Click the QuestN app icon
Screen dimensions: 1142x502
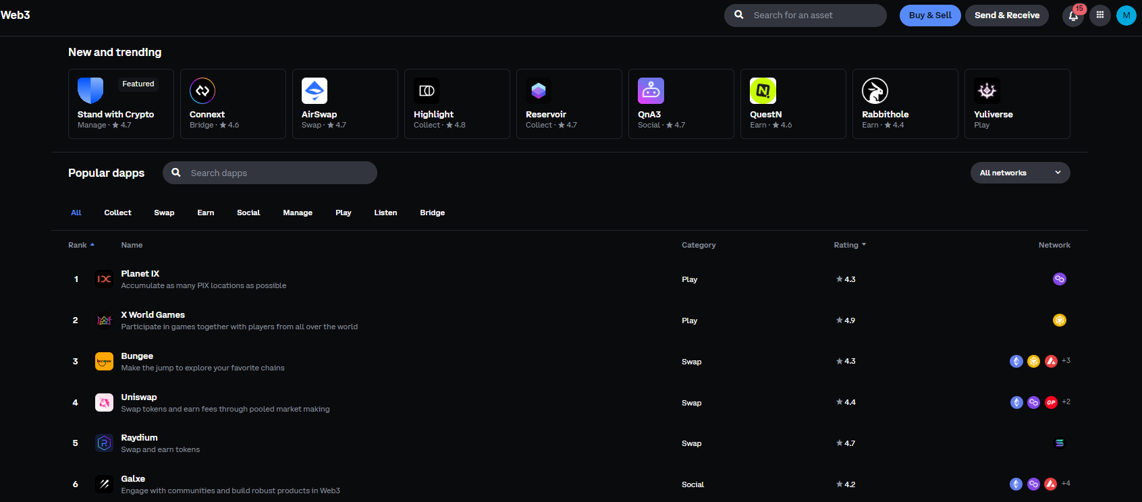(x=763, y=90)
